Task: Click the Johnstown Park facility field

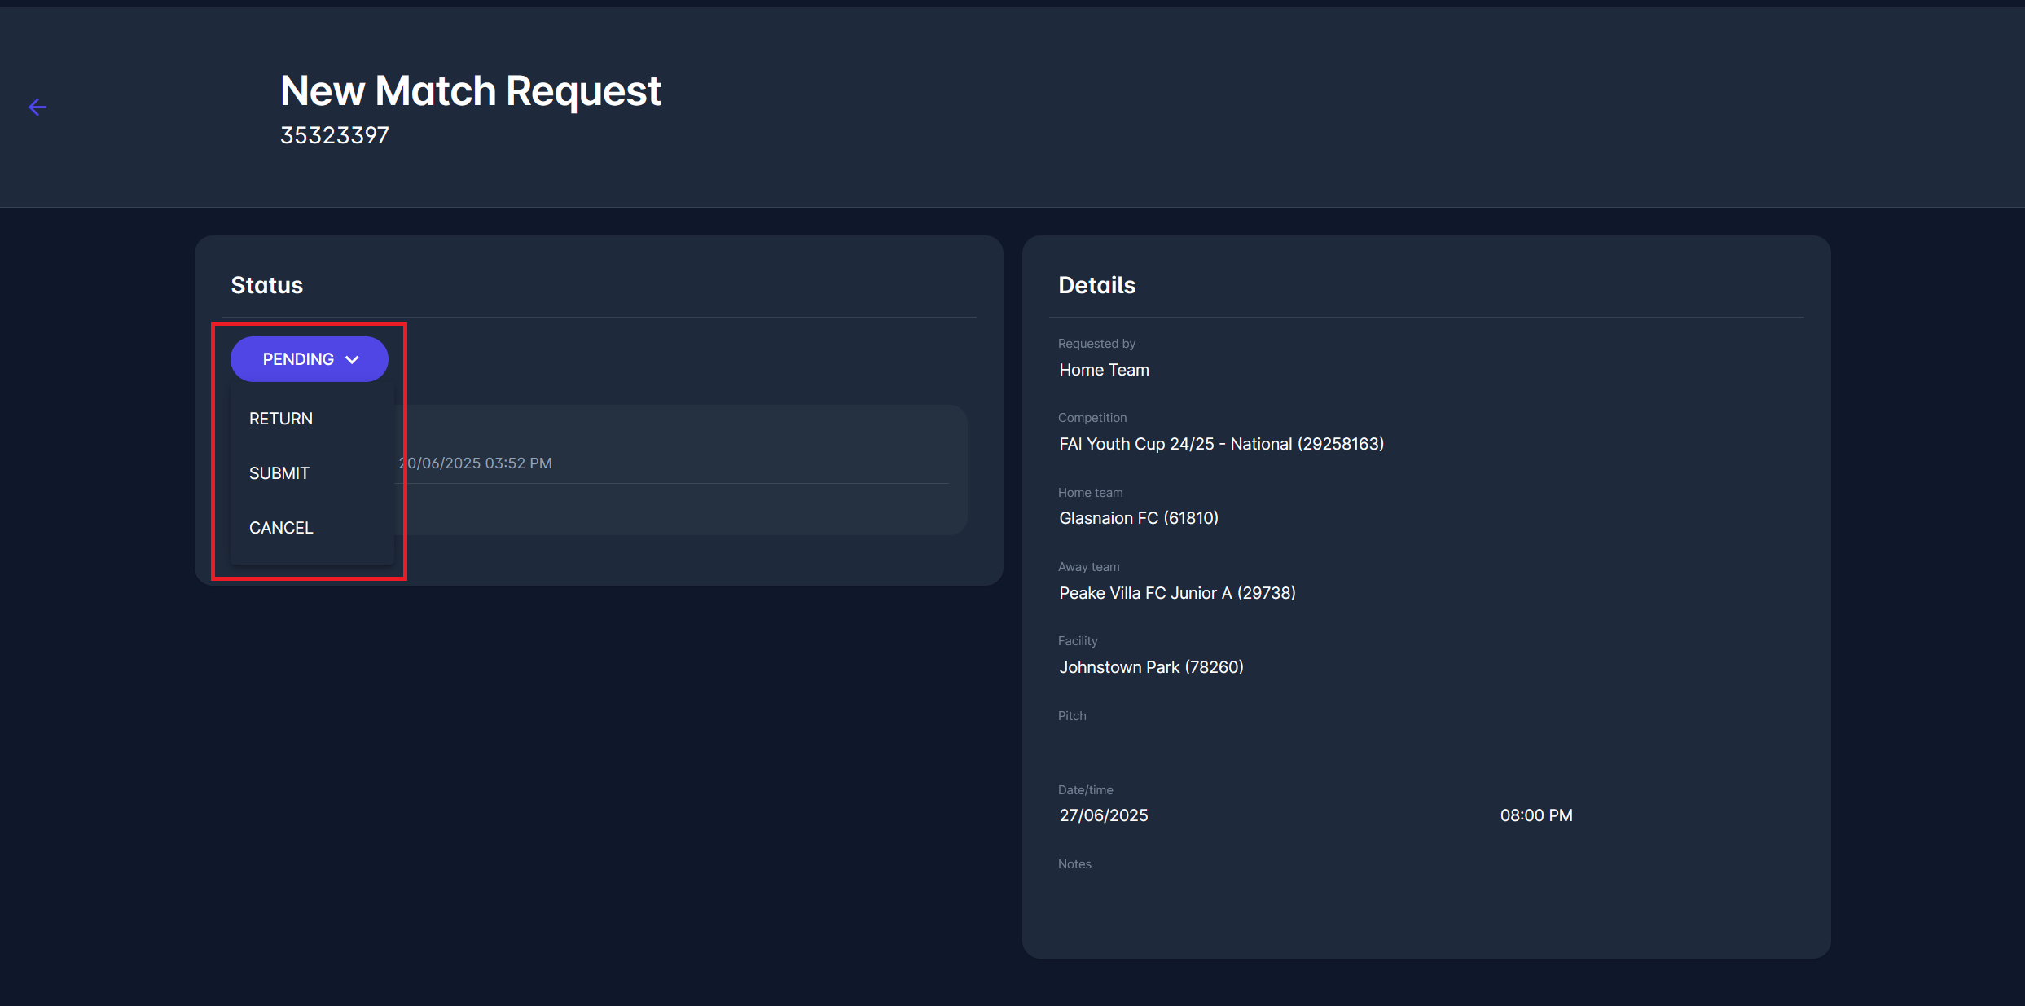Action: [1151, 667]
